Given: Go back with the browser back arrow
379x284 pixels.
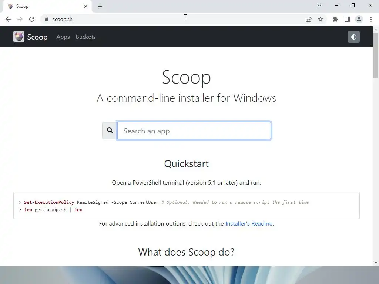Looking at the screenshot, I should (8, 19).
